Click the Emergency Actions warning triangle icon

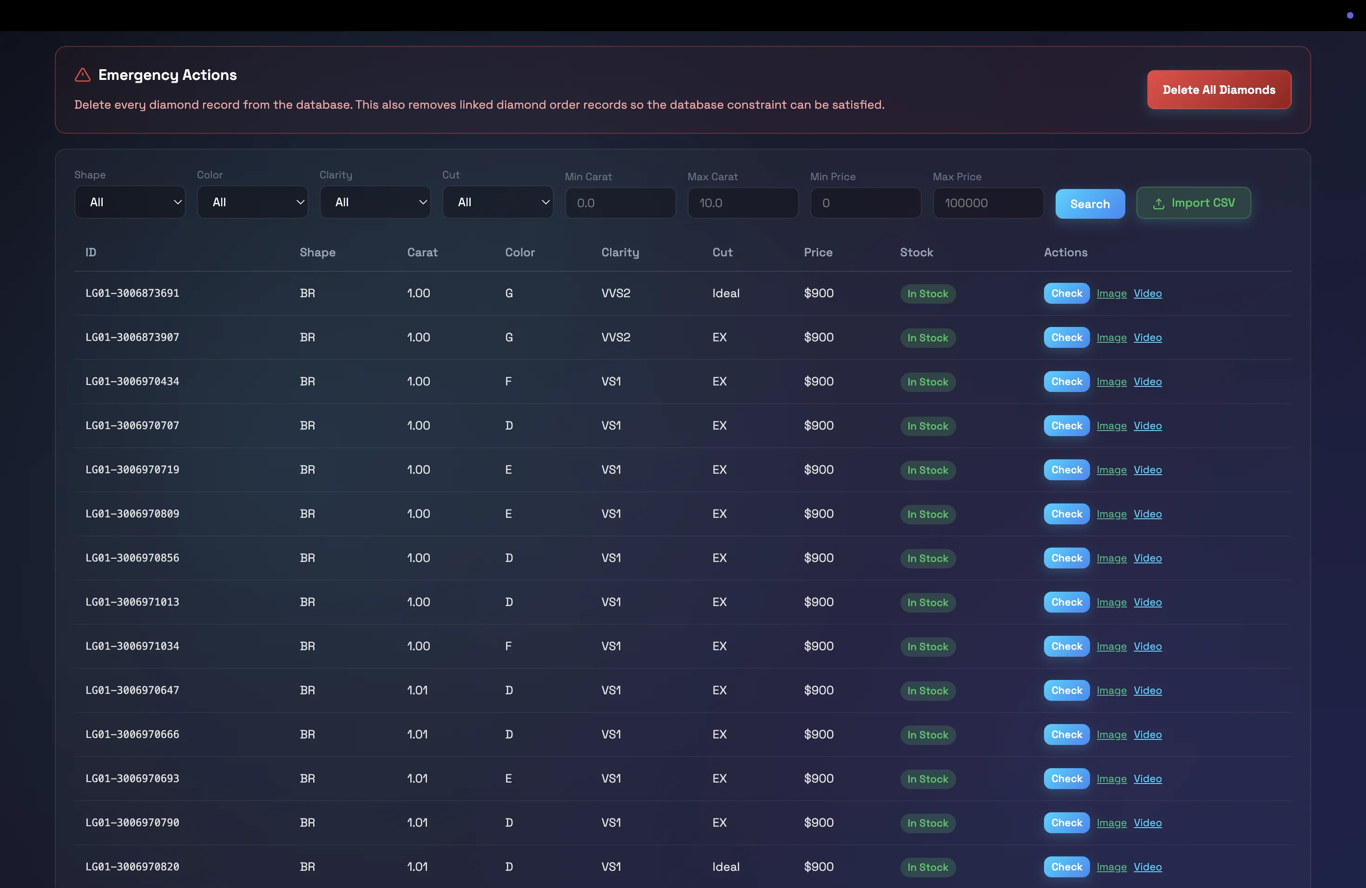point(83,75)
